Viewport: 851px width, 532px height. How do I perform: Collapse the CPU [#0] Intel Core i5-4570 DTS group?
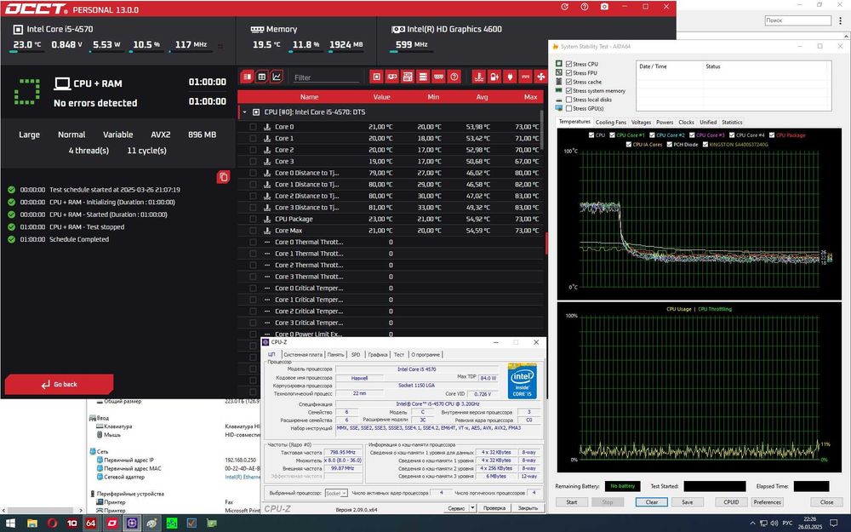click(244, 112)
